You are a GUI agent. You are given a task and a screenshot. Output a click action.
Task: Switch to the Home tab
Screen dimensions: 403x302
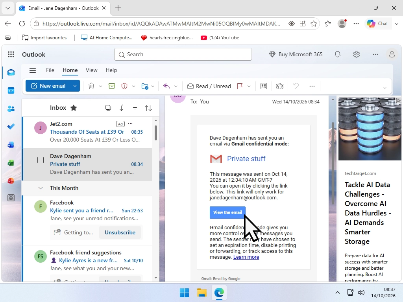[70, 70]
